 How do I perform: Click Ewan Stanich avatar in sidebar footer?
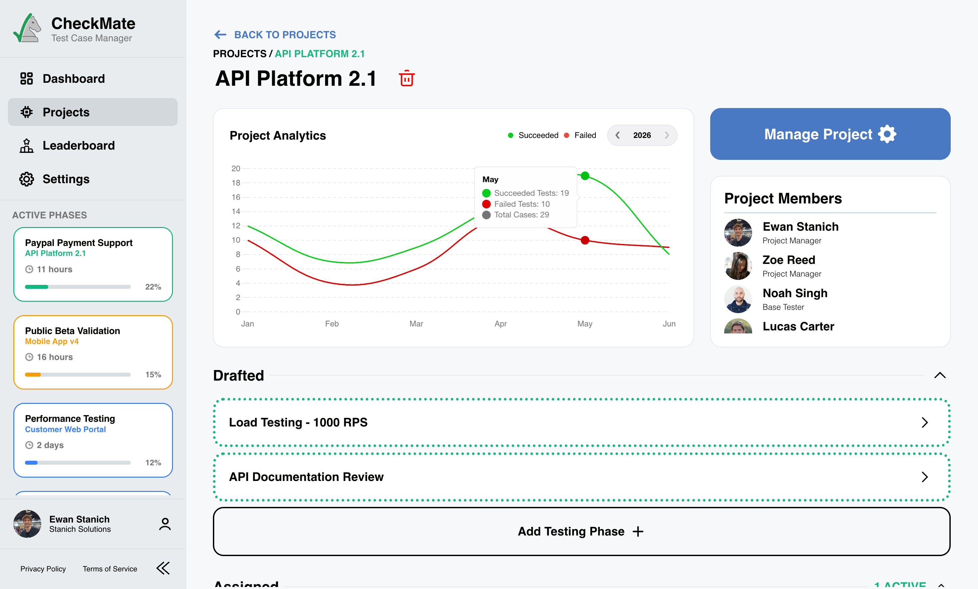[x=27, y=524]
